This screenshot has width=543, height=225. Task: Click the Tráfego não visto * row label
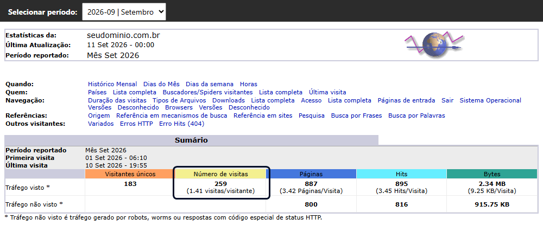[x=34, y=204]
